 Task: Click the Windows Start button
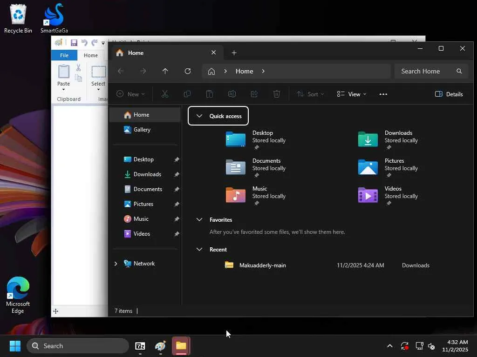pyautogui.click(x=15, y=346)
